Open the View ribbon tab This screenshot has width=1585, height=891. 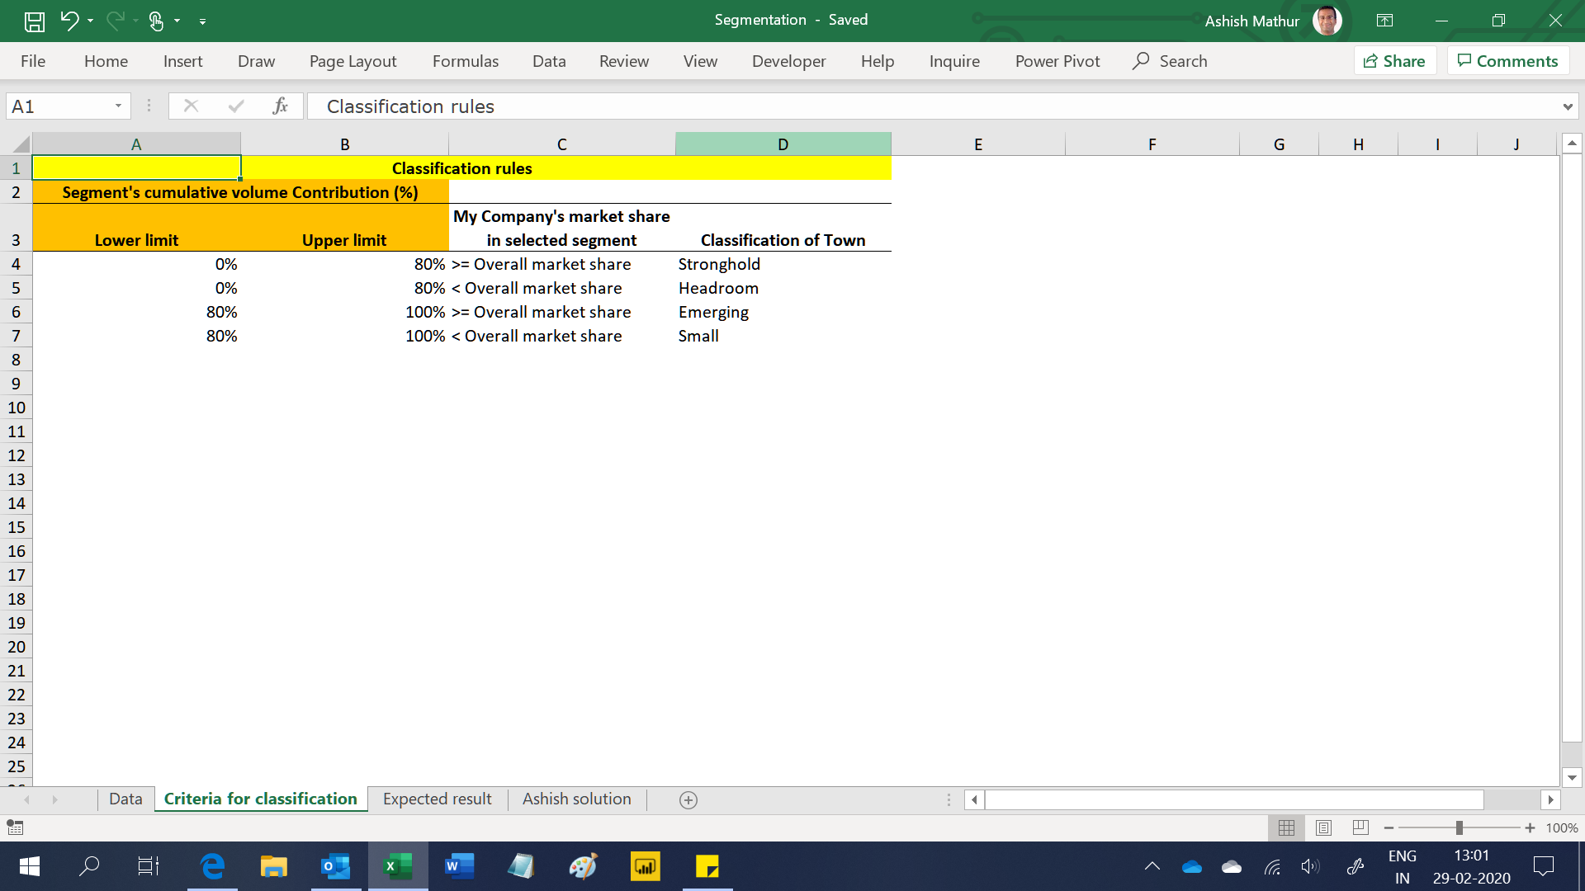[700, 61]
